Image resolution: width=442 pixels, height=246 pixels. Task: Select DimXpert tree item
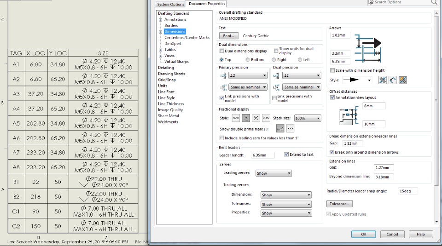[173, 44]
